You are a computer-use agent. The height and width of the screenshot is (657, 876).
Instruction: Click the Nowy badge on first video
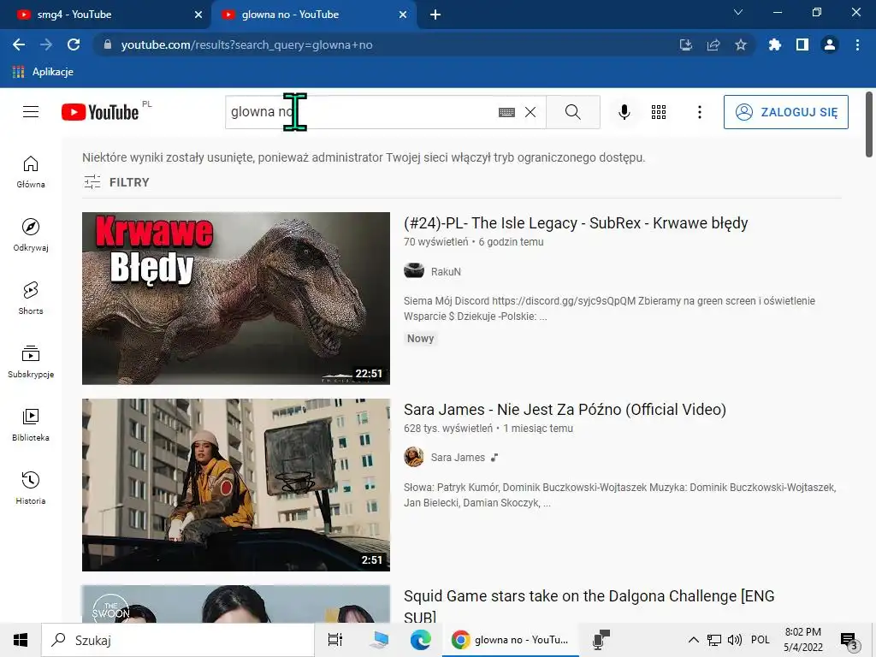(x=421, y=339)
